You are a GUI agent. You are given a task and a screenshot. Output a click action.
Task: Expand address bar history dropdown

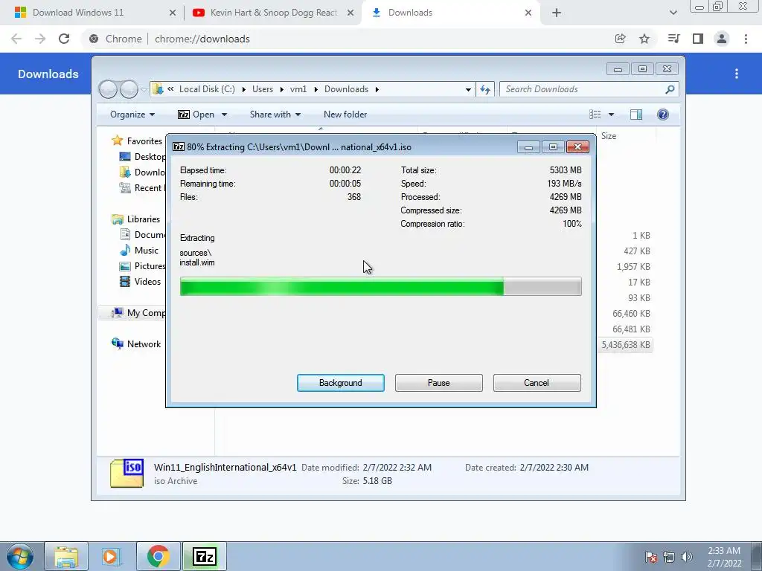(468, 89)
